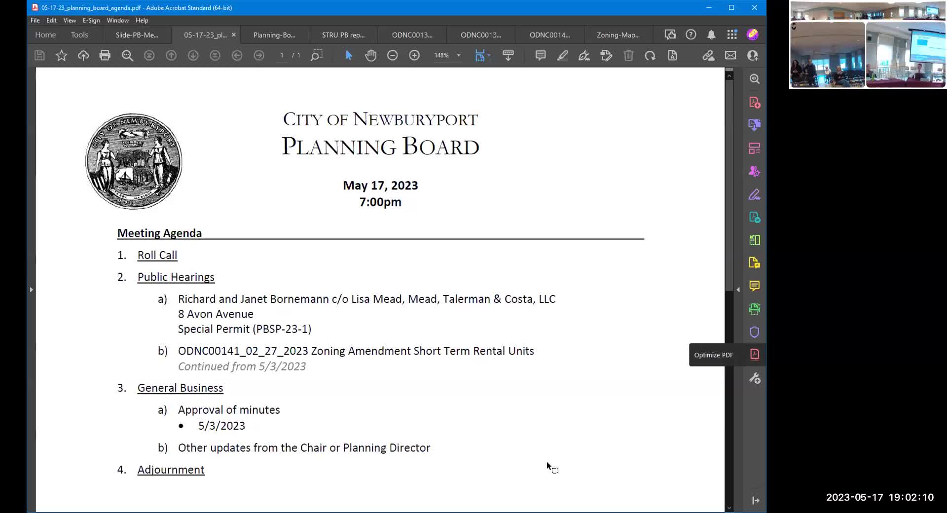The height and width of the screenshot is (513, 947).
Task: Click the wide room video thumbnail
Action: 867,11
